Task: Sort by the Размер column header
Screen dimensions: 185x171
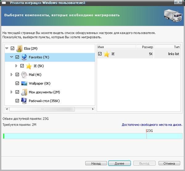Action: (x=145, y=47)
